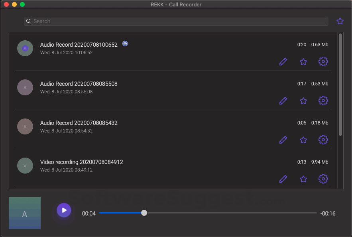This screenshot has height=237, width=352.
Task: Open settings for Video recording 20200708084912
Action: [x=323, y=179]
